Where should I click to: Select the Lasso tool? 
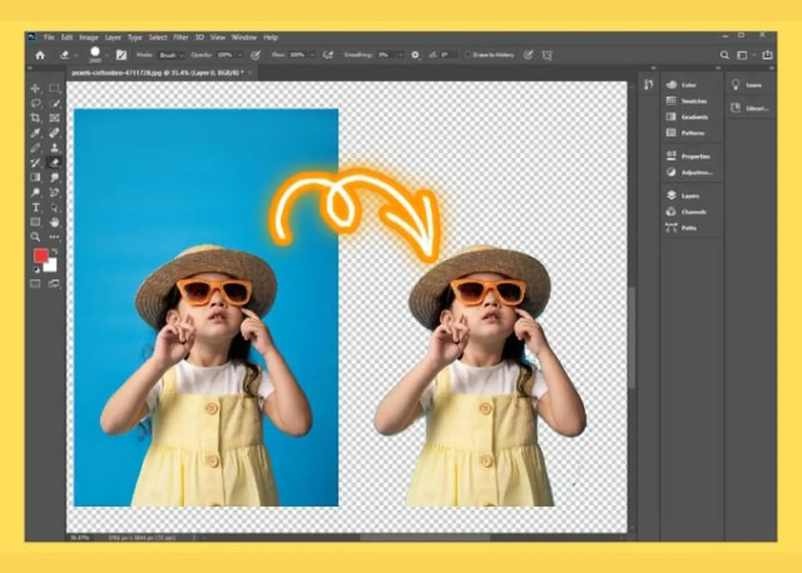pos(36,103)
